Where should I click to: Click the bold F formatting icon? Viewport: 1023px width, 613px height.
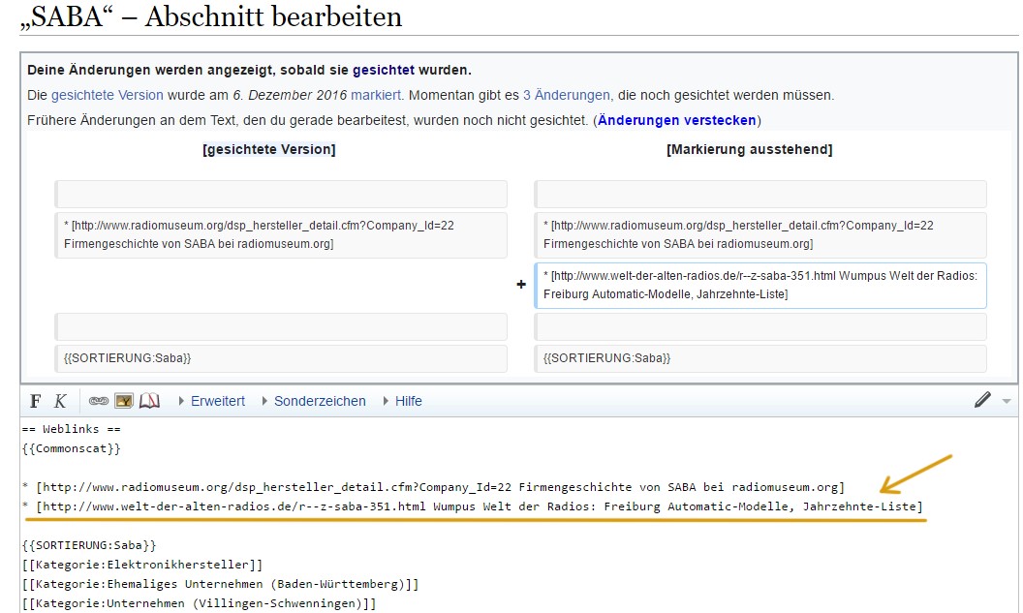click(x=36, y=401)
